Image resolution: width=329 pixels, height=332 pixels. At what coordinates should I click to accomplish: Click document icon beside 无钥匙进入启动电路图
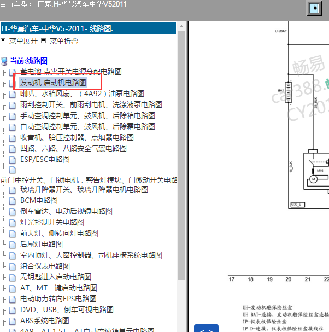coord(12,278)
